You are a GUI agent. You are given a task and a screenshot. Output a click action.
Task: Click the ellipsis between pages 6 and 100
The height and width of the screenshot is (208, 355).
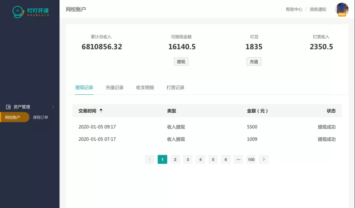tap(238, 160)
